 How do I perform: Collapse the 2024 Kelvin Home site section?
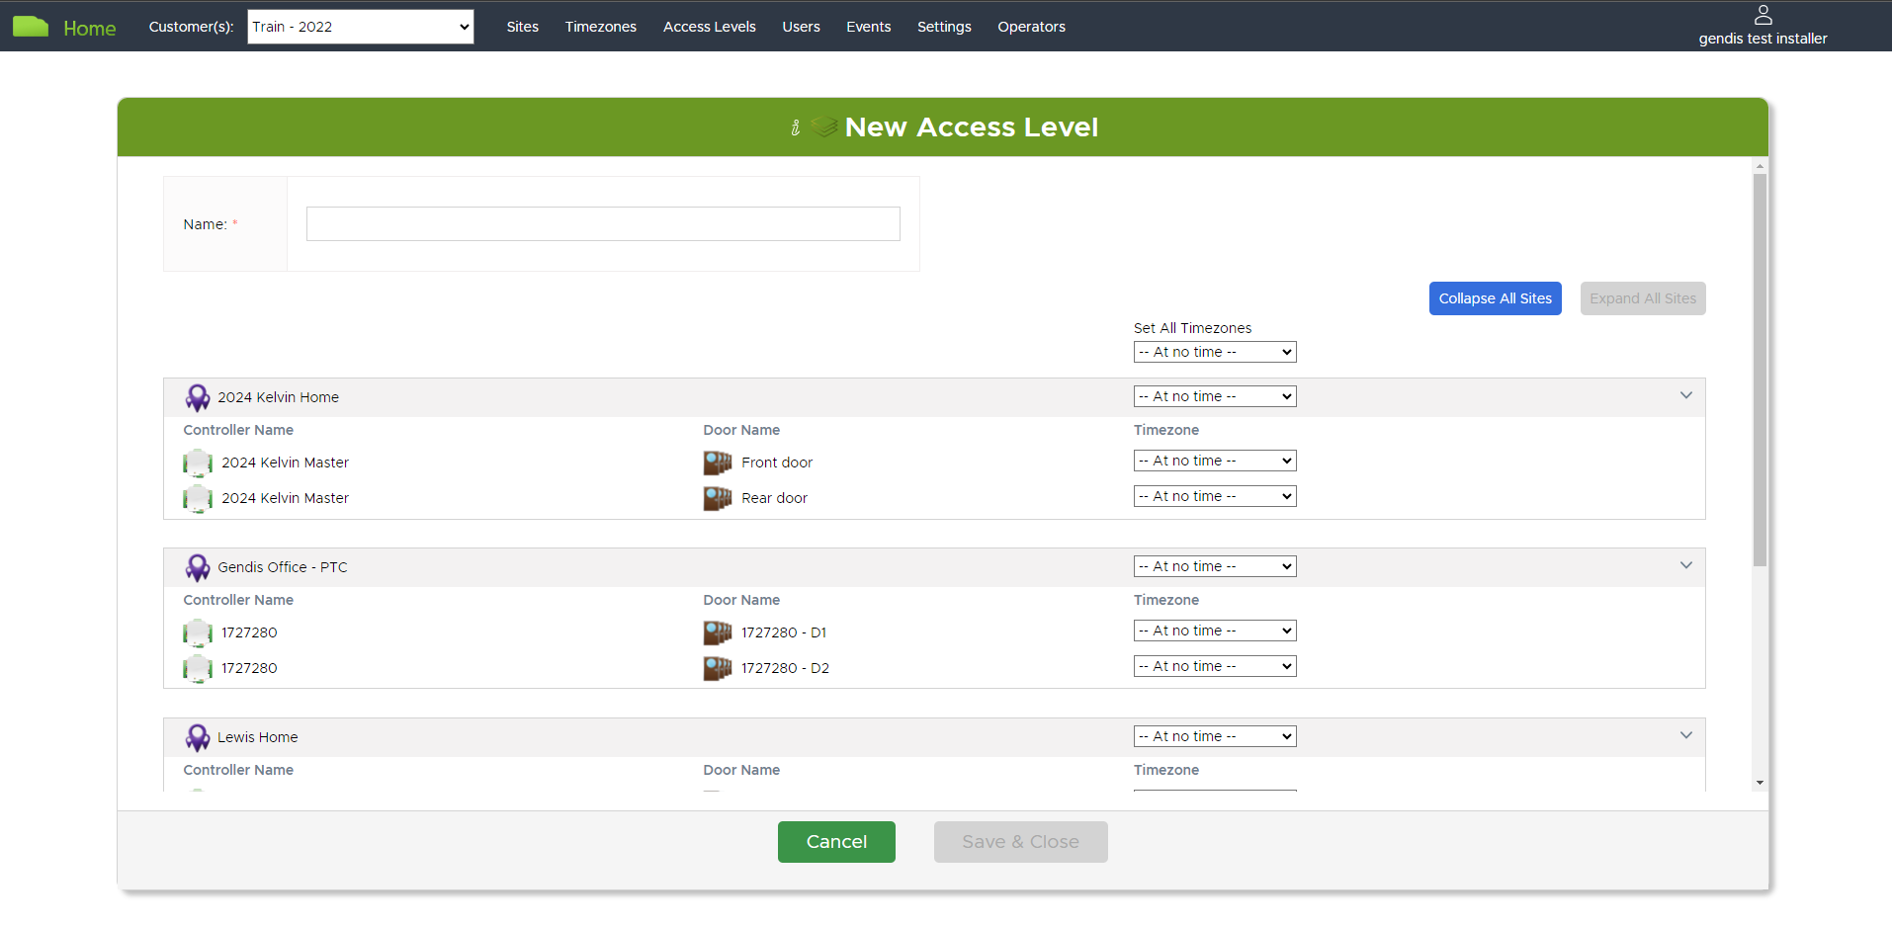[1686, 395]
